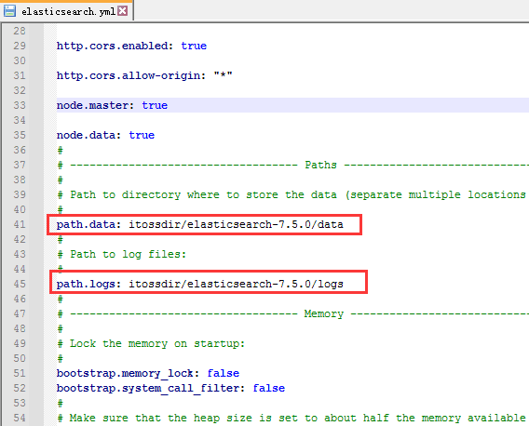The height and width of the screenshot is (426, 529).
Task: Click the text 'http.cors.enabled: true'
Action: coord(131,46)
